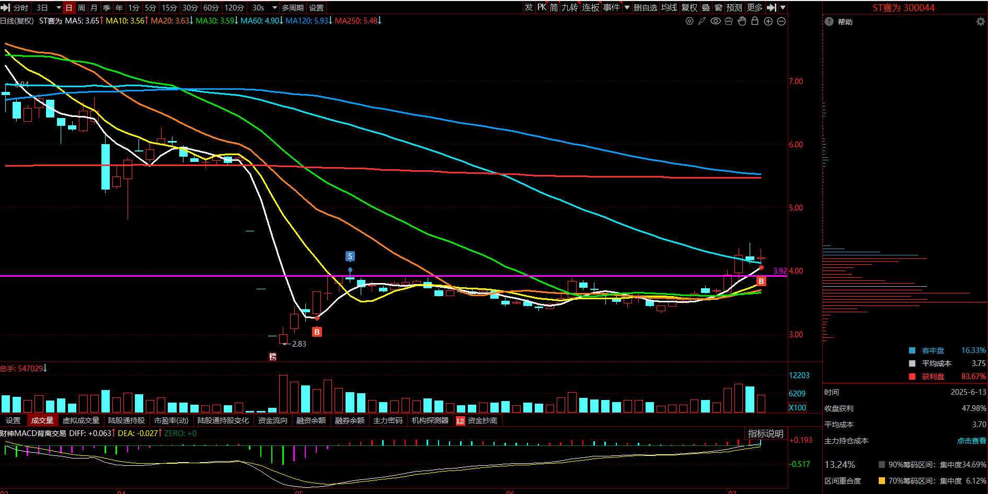Click the blue S sell signal marker
The image size is (988, 494).
(x=350, y=256)
